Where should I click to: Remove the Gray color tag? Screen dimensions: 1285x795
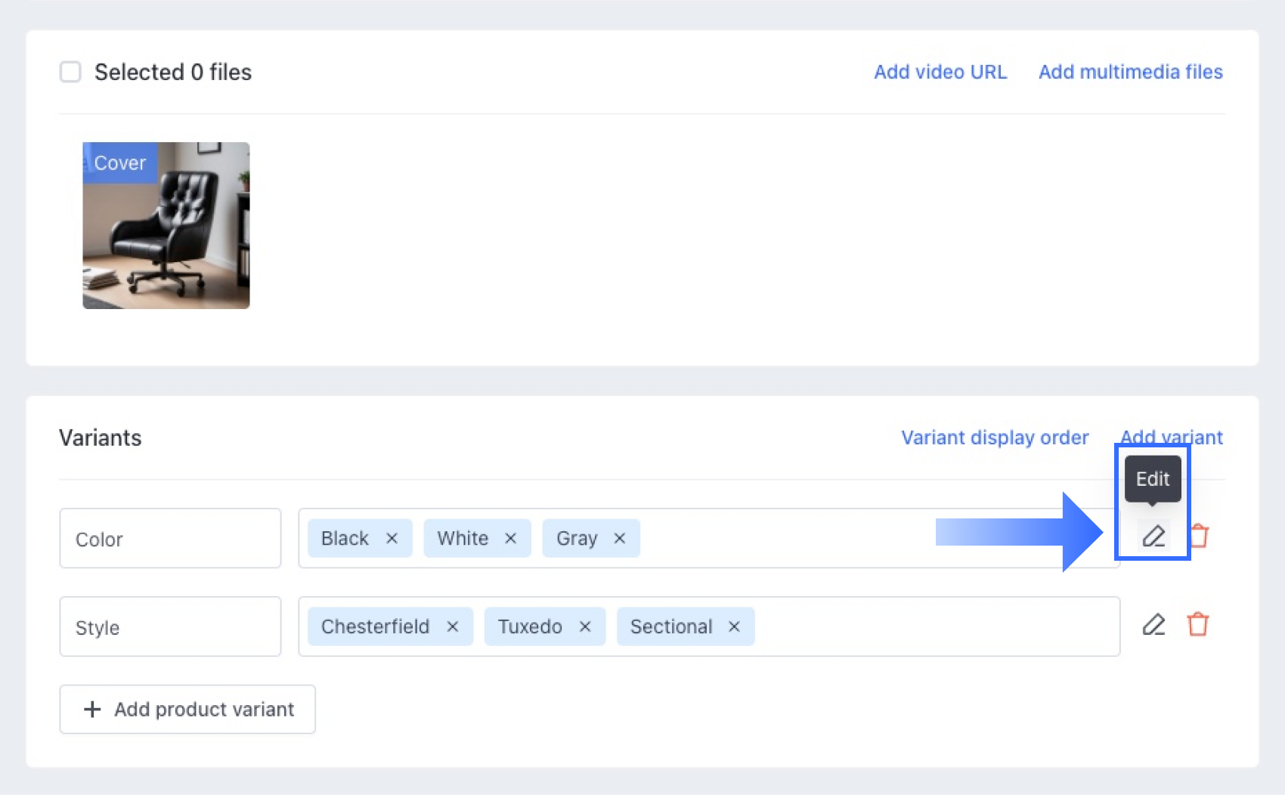coord(619,538)
